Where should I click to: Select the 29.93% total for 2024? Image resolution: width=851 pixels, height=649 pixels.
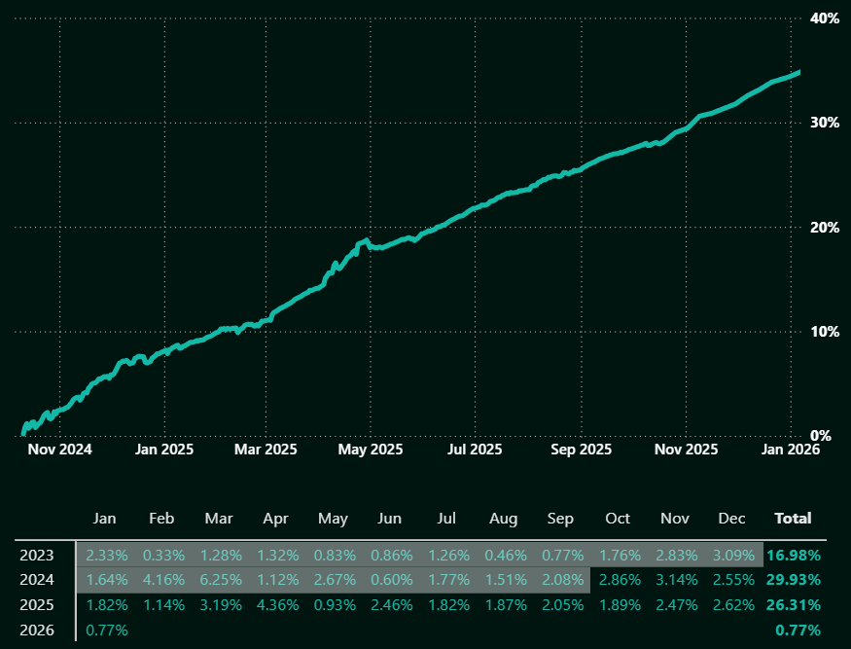tap(793, 580)
